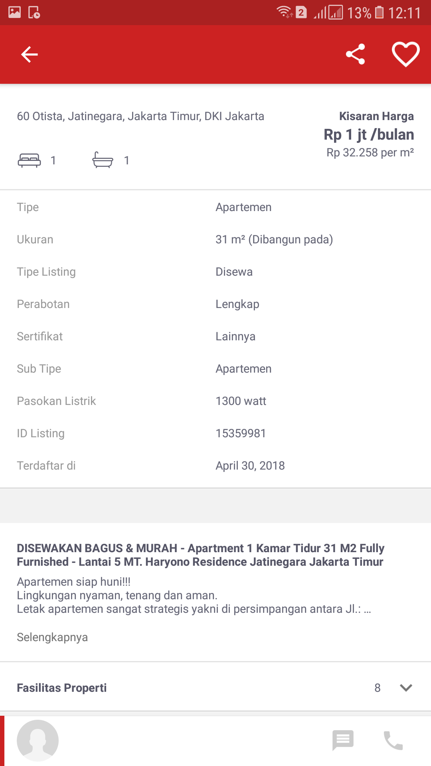Open the agent profile avatar
The image size is (431, 766).
point(38,740)
